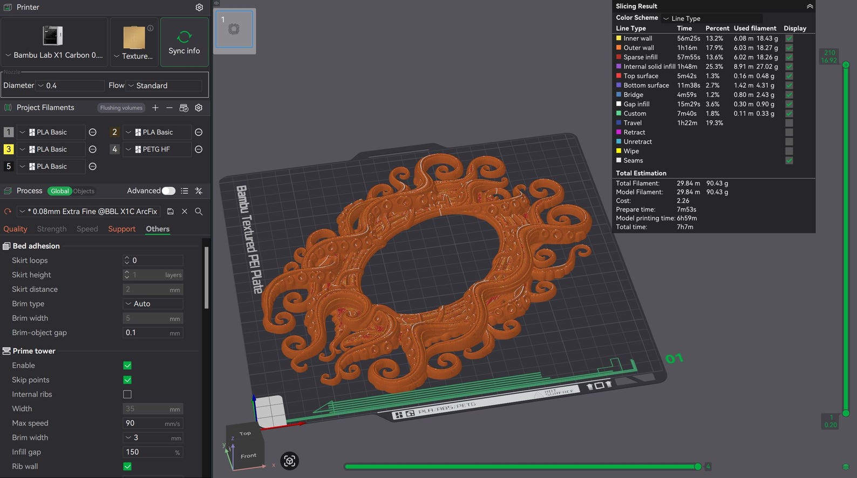Toggle the Rib wall checkbox
Screen dimensions: 857x478
point(127,467)
